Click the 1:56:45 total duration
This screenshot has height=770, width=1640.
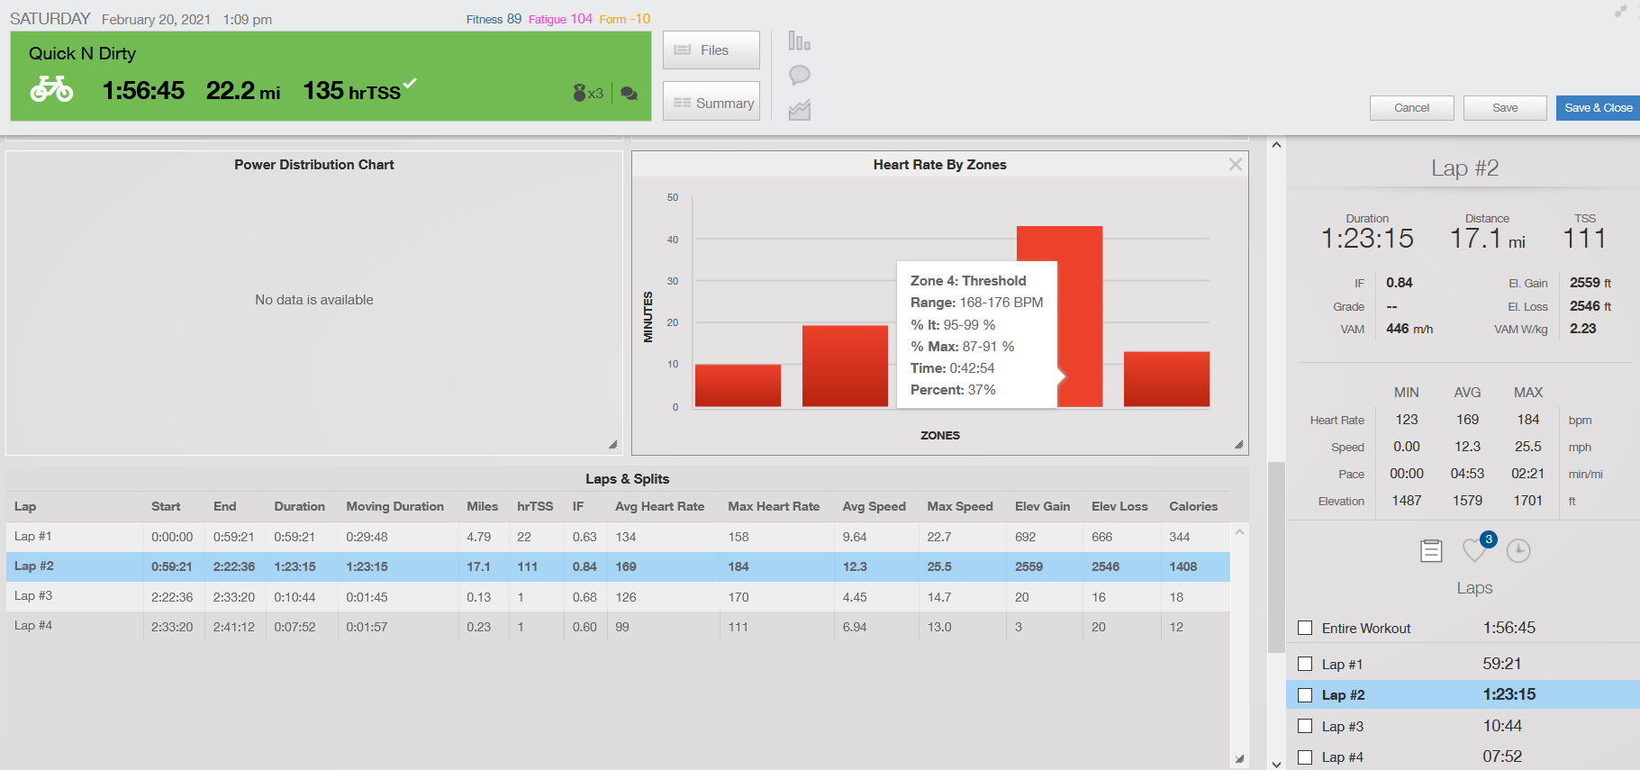[x=143, y=90]
